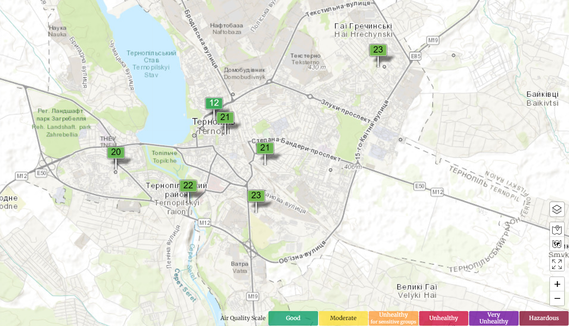Open the basemap layers panel

(x=557, y=210)
